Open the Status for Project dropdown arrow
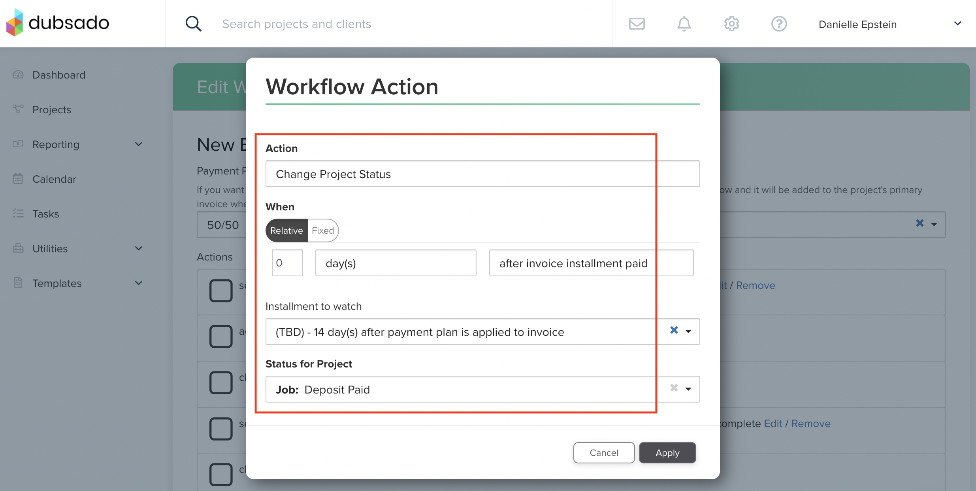 pos(688,389)
